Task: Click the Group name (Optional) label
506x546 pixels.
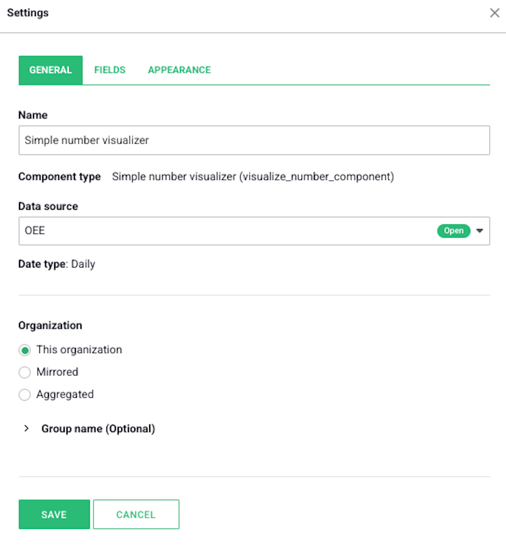Action: [x=98, y=429]
